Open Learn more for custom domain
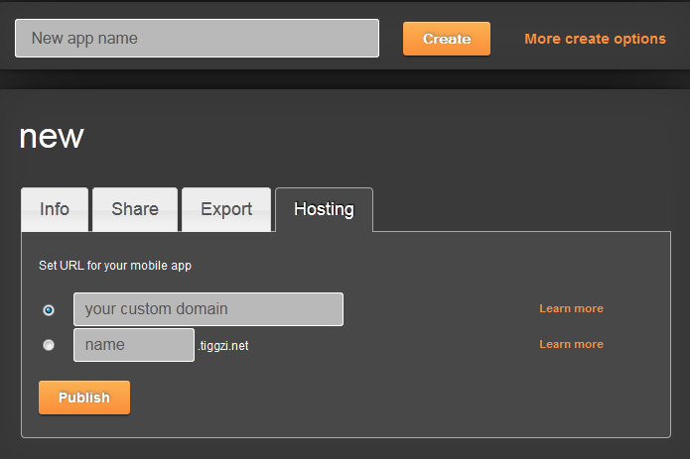The height and width of the screenshot is (459, 690). click(571, 308)
